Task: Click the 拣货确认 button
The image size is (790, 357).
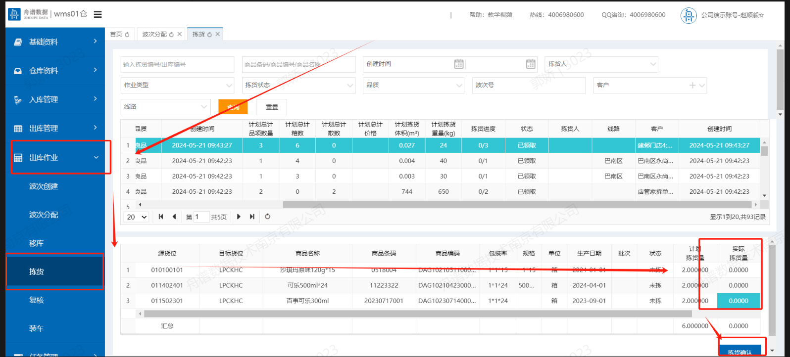Action: (x=740, y=352)
